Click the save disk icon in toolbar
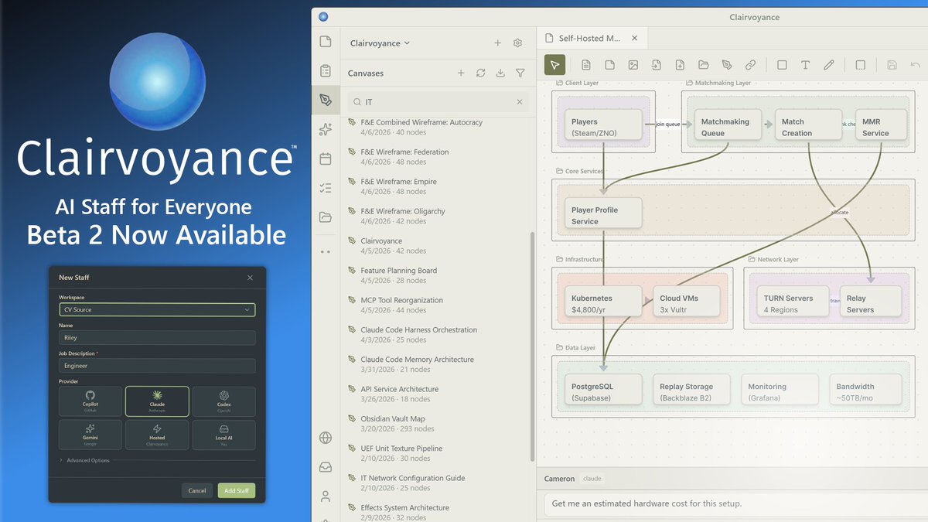928x522 pixels. click(892, 65)
